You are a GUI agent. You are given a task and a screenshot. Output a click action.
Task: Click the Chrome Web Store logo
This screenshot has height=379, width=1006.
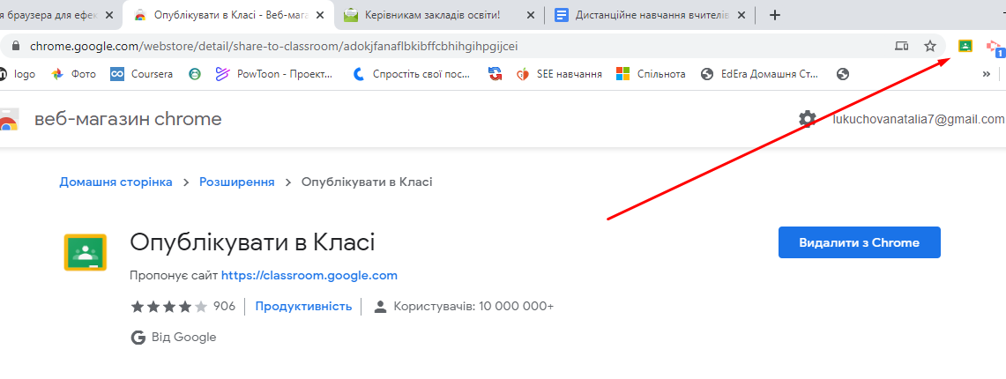coord(8,120)
